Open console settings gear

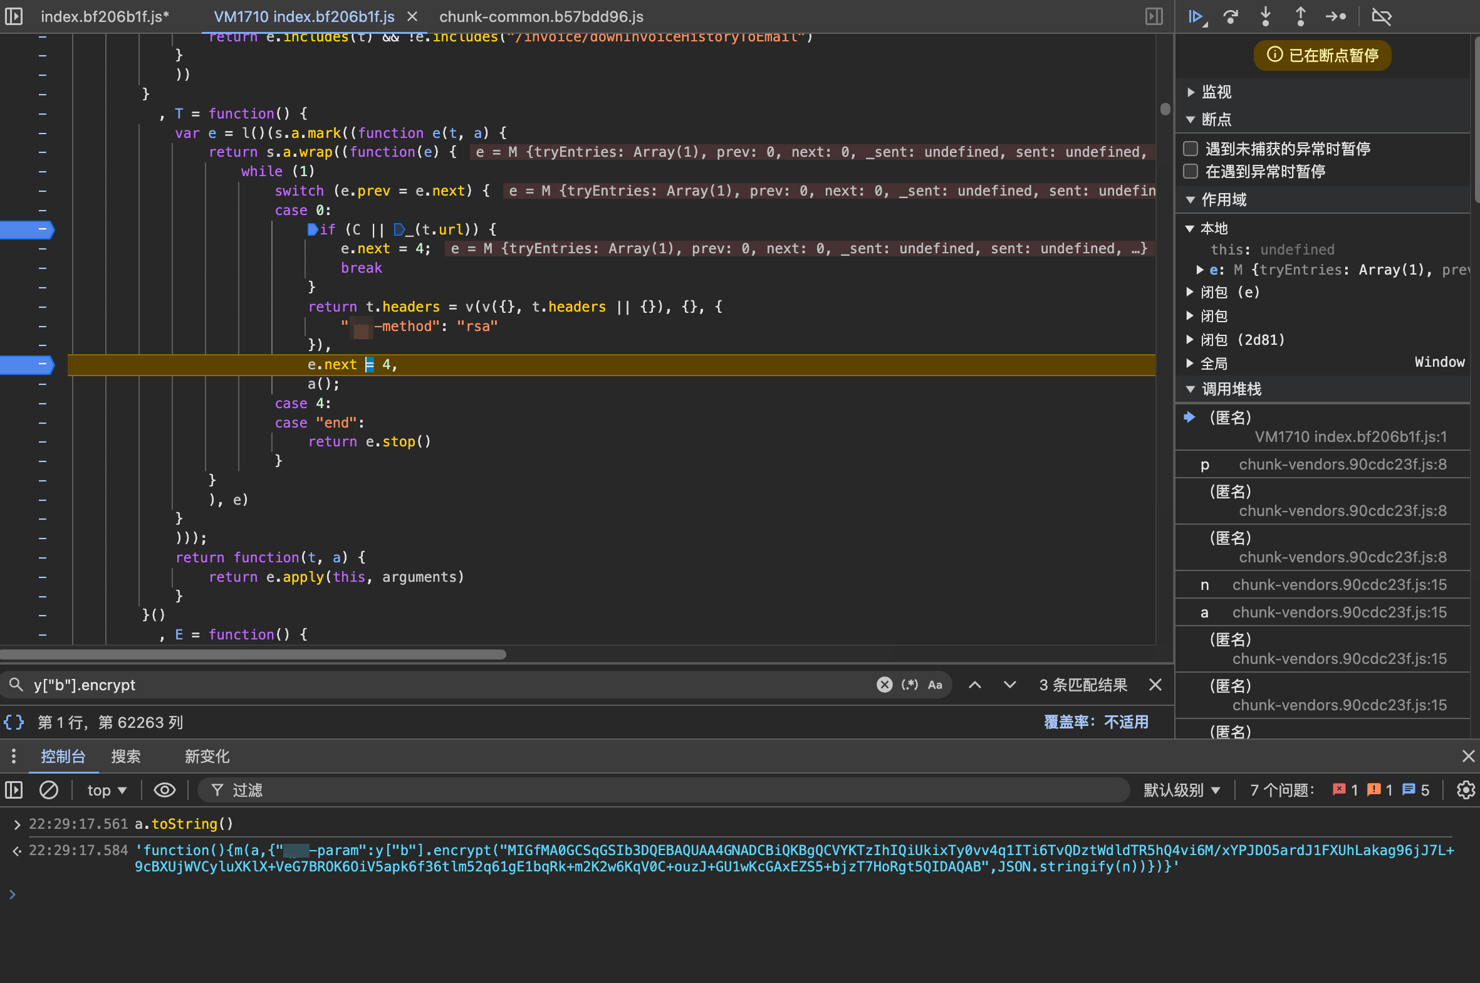(x=1465, y=790)
